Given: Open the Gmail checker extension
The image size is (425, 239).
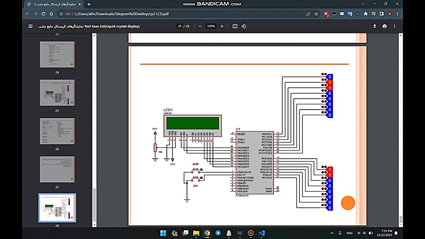Looking at the screenshot, I should click(x=326, y=14).
